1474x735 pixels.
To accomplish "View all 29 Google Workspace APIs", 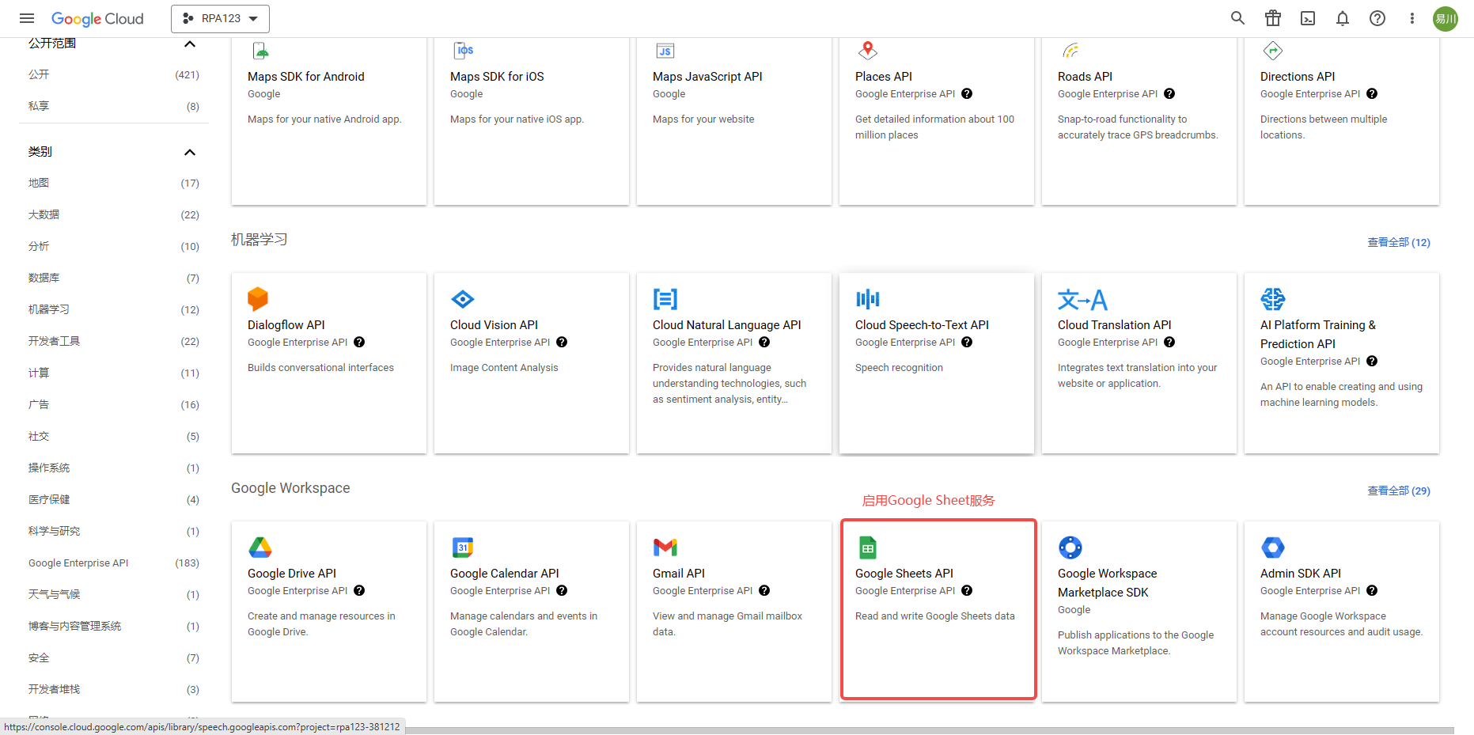I will point(1399,491).
